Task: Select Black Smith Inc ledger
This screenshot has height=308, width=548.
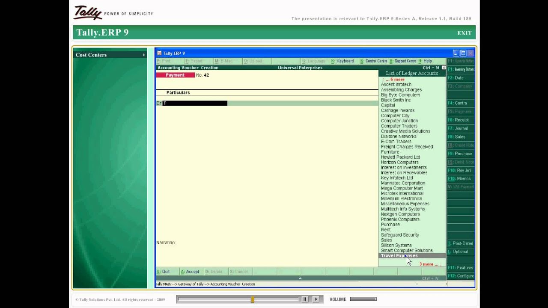Action: [x=396, y=100]
